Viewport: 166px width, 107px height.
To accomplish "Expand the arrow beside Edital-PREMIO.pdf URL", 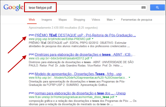I will click(93, 39).
